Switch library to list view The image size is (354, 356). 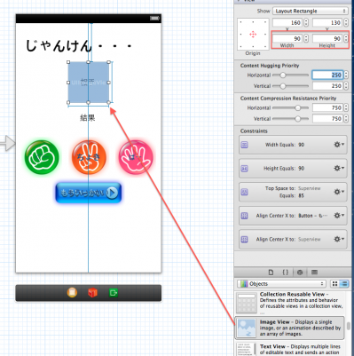point(344,284)
